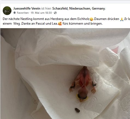Open the Scharzfeld, Niedersachsen, Germany location link
Screen dimensions: 130x119
click(x=79, y=8)
